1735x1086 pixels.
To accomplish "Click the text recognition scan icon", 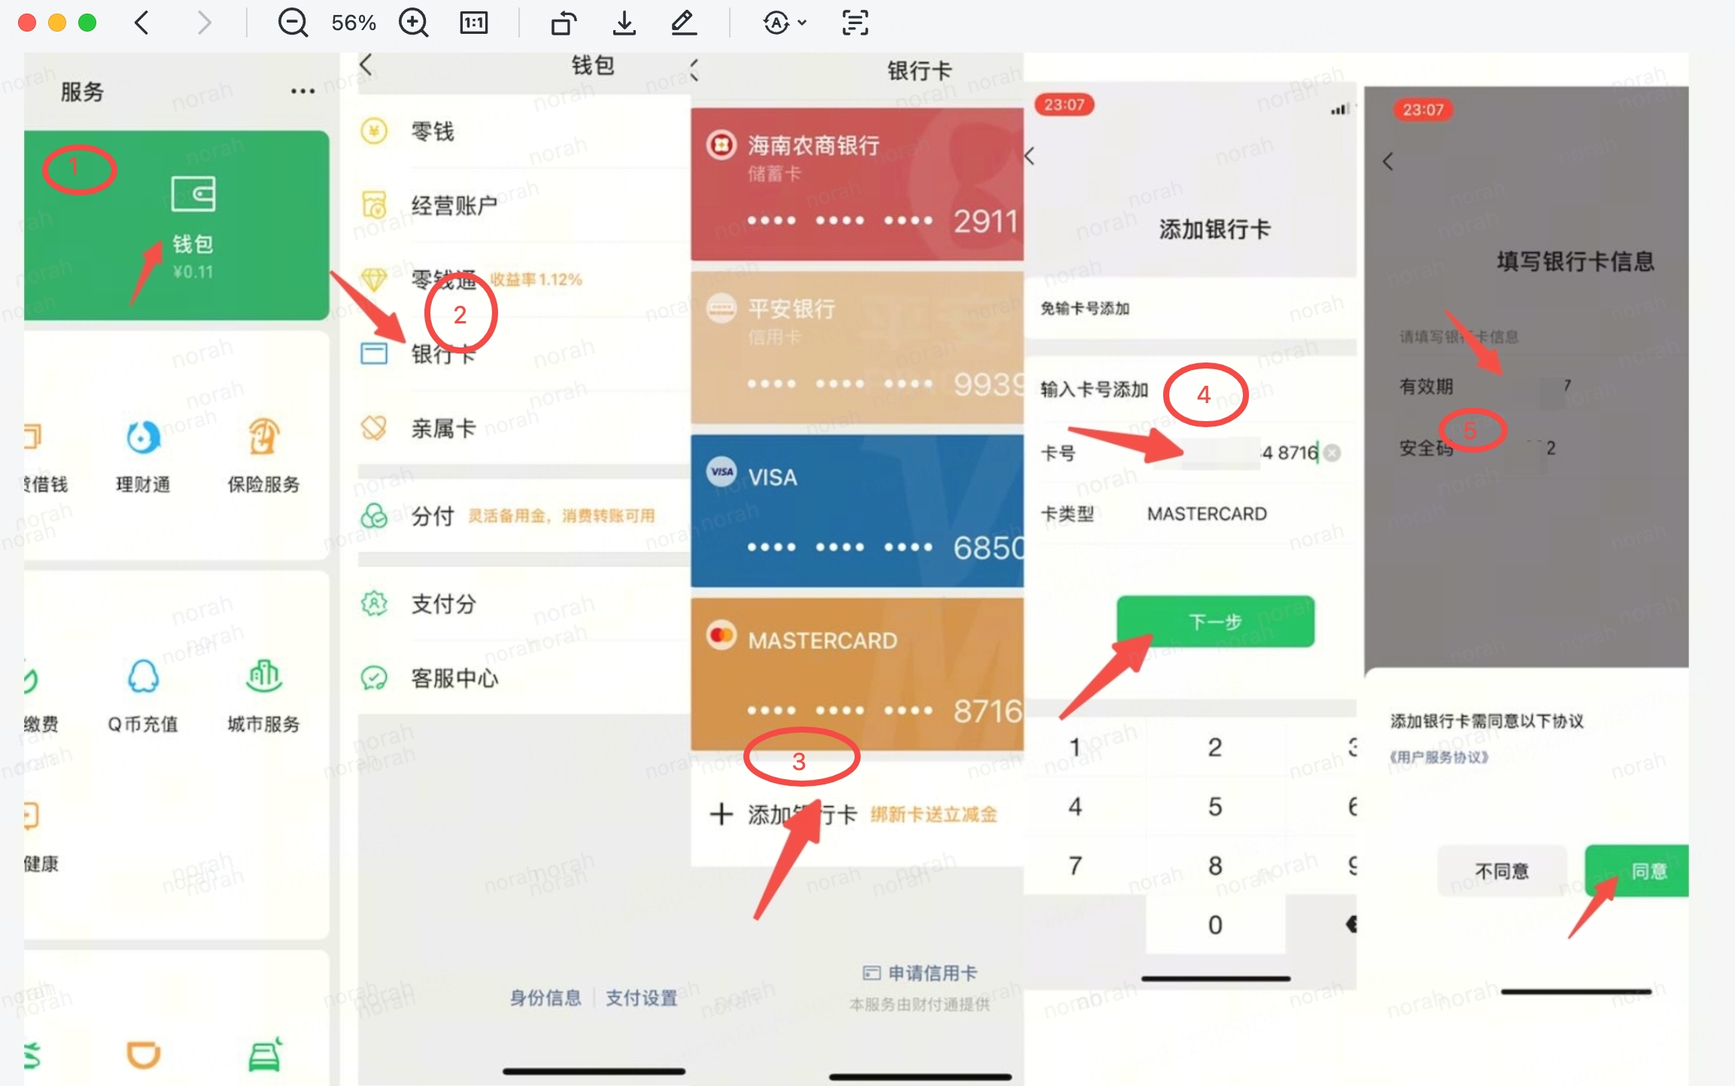I will [x=855, y=23].
